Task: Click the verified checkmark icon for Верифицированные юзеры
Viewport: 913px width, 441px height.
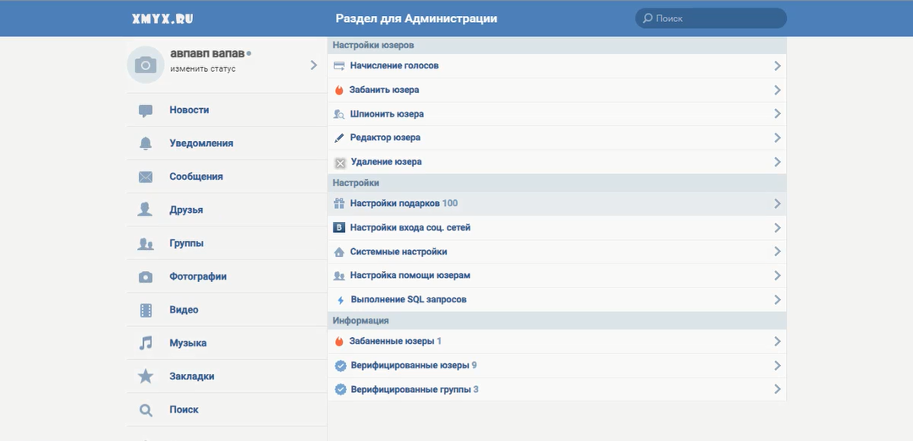Action: 340,366
